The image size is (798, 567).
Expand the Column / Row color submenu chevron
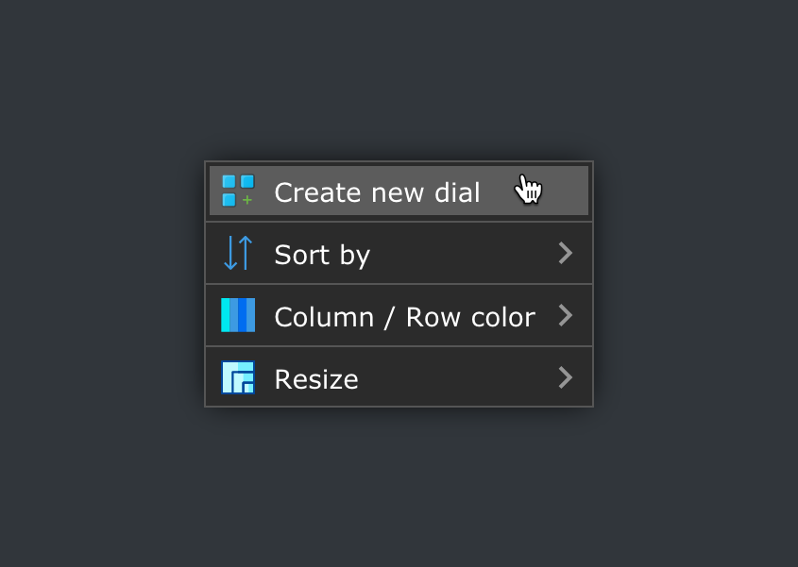click(x=565, y=315)
